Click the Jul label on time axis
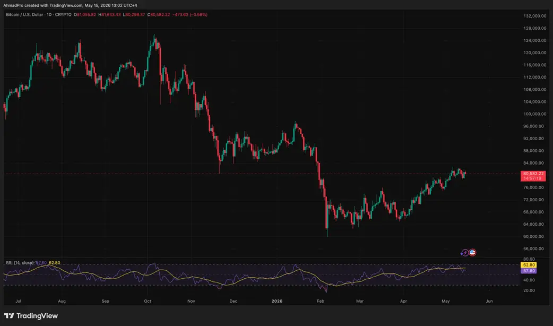This screenshot has width=553, height=326. pos(19,301)
